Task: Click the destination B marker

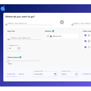Action: 73,25
